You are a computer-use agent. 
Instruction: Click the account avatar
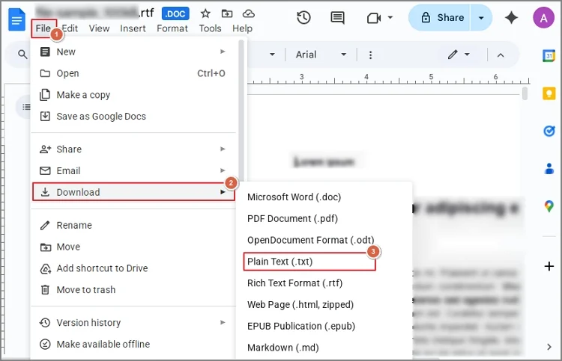543,17
